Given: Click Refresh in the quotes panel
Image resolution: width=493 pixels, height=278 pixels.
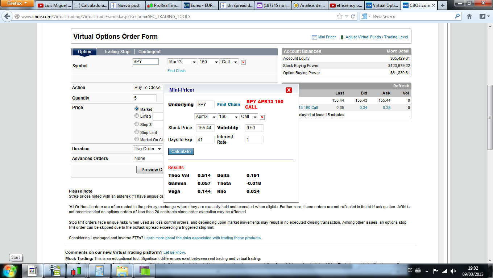Looking at the screenshot, I should point(401,86).
